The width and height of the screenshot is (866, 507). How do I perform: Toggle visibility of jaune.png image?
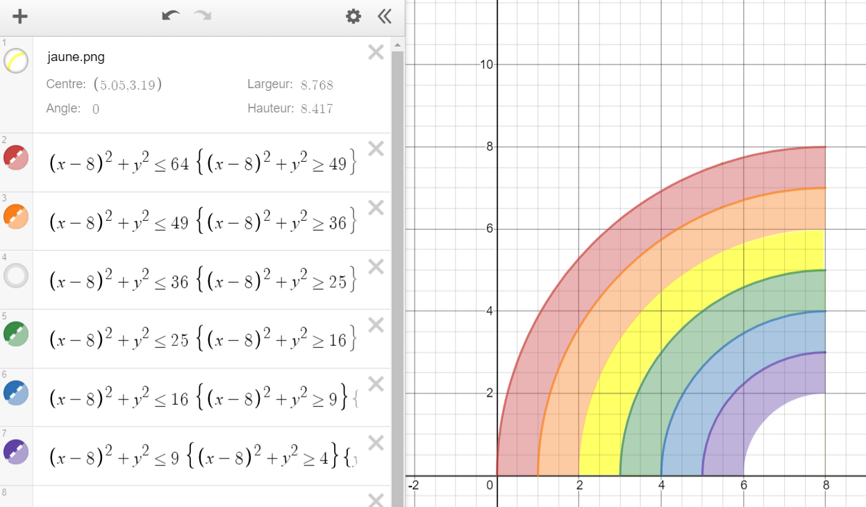click(x=16, y=61)
